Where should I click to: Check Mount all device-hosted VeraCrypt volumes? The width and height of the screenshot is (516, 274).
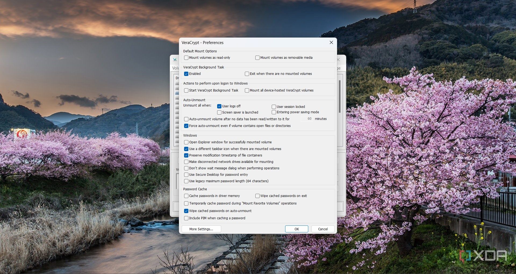coord(247,90)
